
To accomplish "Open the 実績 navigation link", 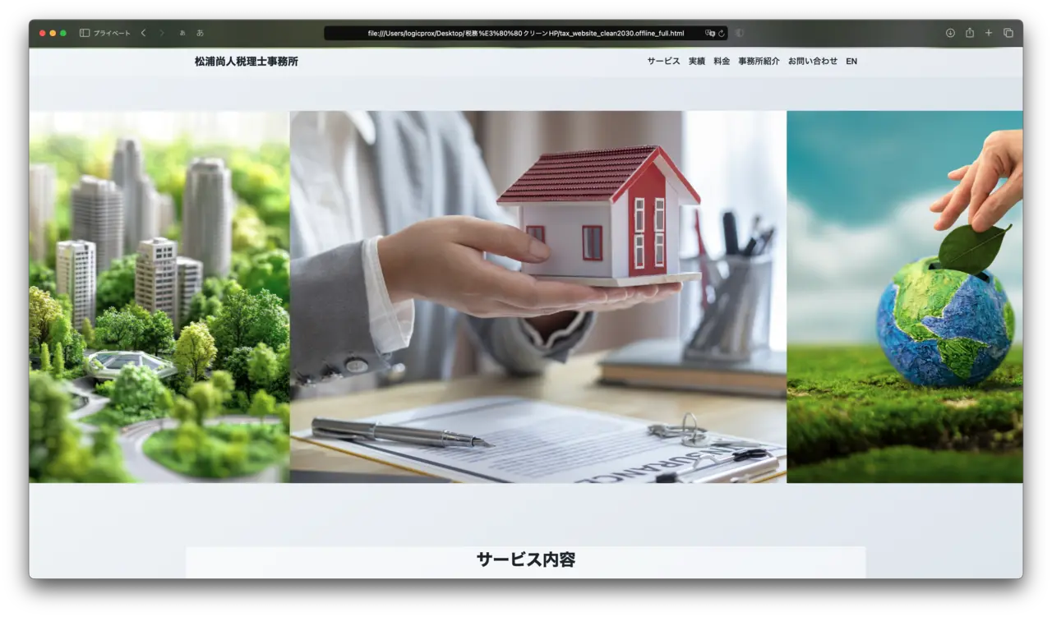I will 697,62.
